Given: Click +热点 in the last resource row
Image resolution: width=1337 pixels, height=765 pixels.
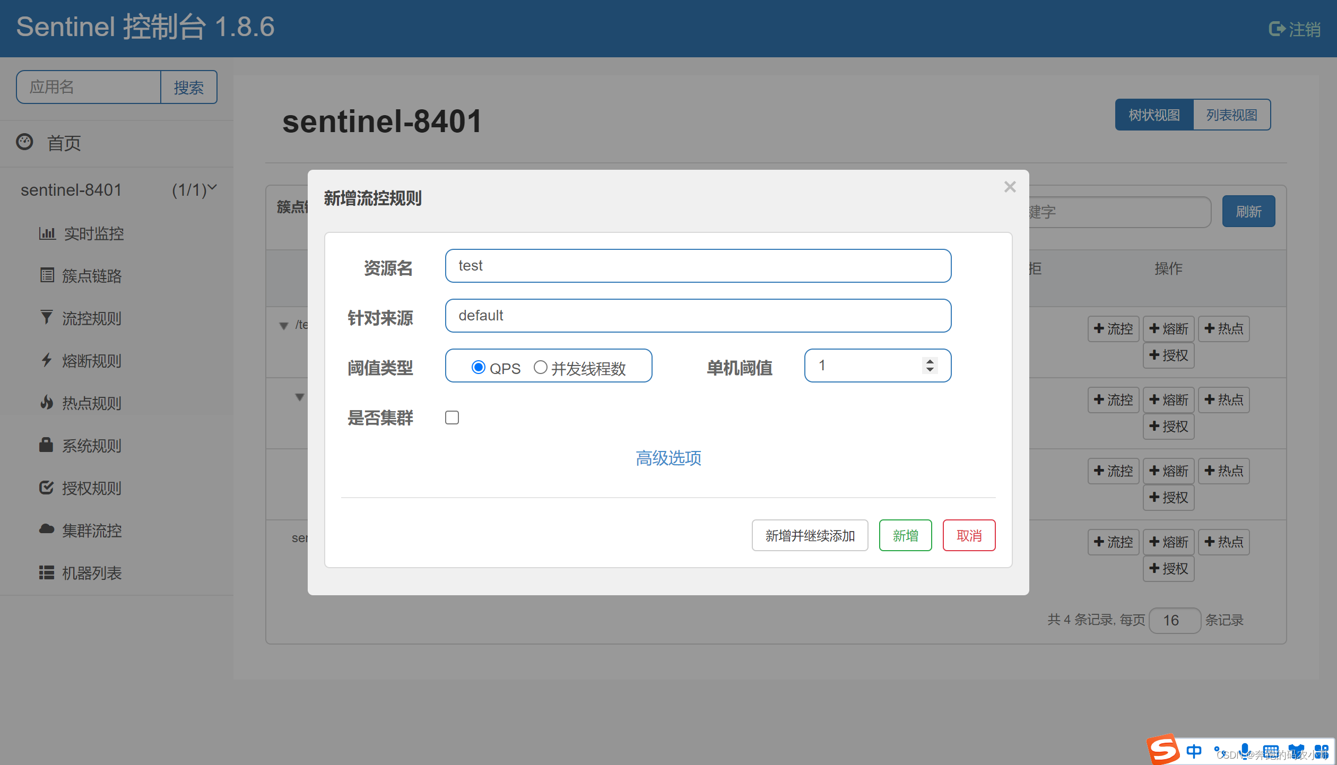Looking at the screenshot, I should 1223,542.
